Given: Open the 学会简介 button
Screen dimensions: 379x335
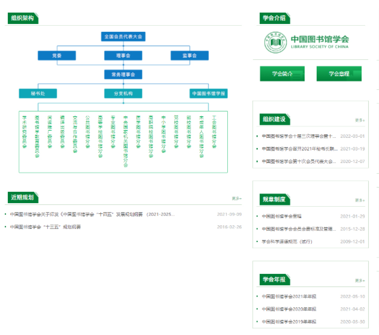Looking at the screenshot, I should [x=282, y=74].
